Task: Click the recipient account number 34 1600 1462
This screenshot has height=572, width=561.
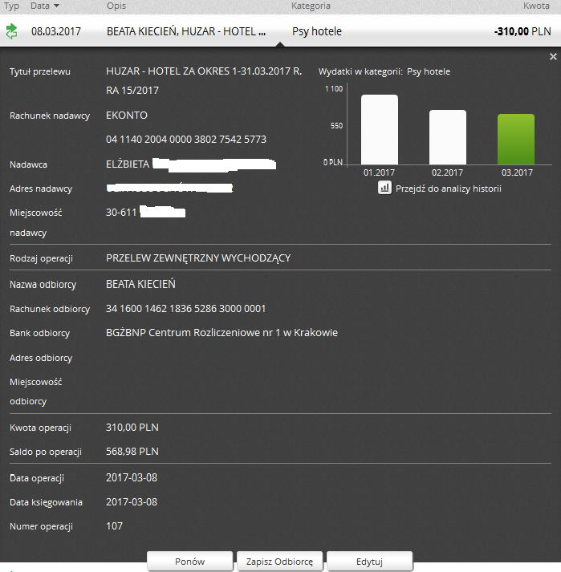Action: pos(185,309)
